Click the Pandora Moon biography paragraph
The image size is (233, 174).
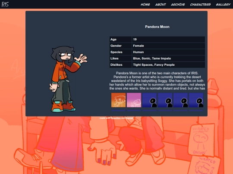[157, 81]
